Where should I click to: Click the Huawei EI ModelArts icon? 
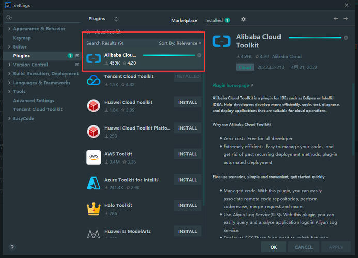(94, 234)
